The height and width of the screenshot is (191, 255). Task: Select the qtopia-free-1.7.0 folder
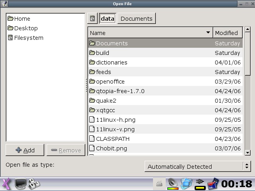pyautogui.click(x=120, y=91)
